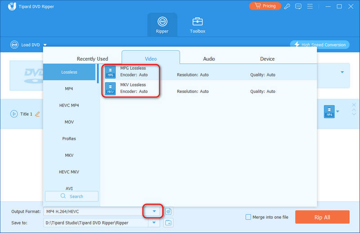Screen dimensions: 360x233
Task: Open the output folder icon
Action: [168, 223]
